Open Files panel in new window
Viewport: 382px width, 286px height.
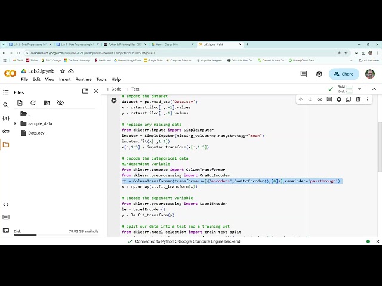click(85, 91)
